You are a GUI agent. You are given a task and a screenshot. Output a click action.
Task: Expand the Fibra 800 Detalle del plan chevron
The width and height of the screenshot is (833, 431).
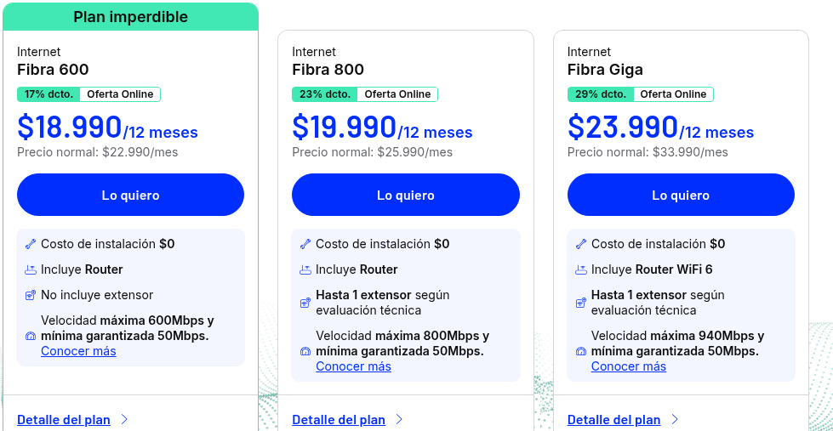point(400,420)
